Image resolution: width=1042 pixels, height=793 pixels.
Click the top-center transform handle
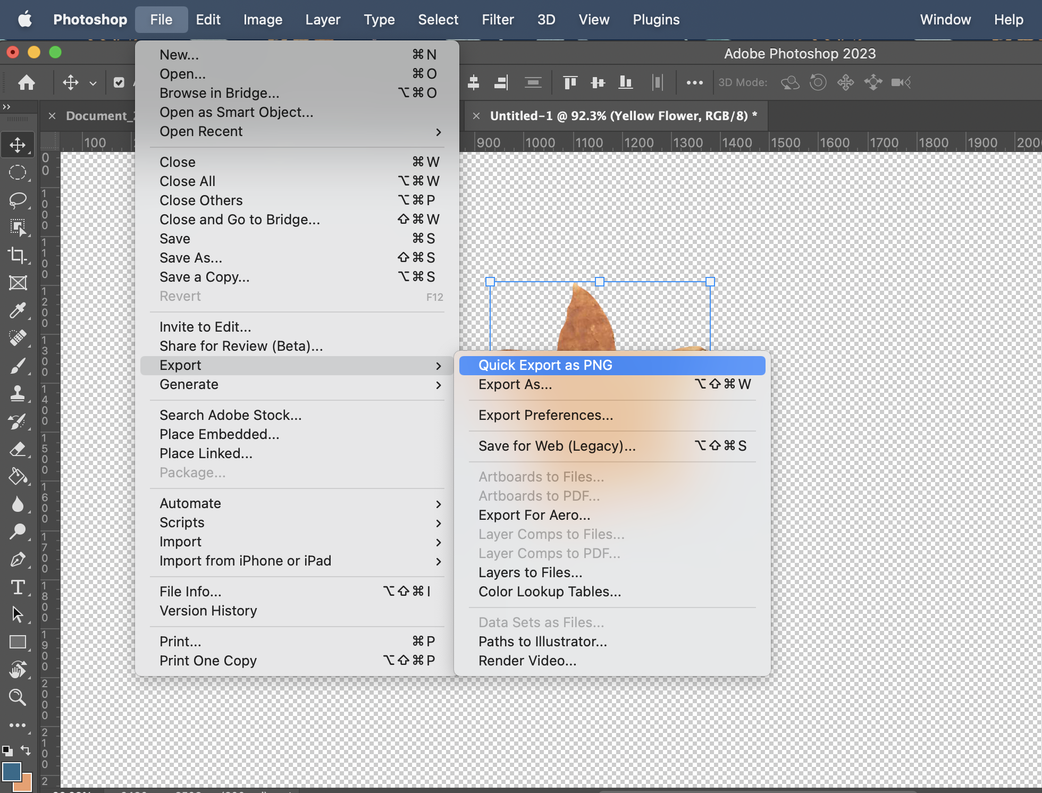pyautogui.click(x=600, y=282)
